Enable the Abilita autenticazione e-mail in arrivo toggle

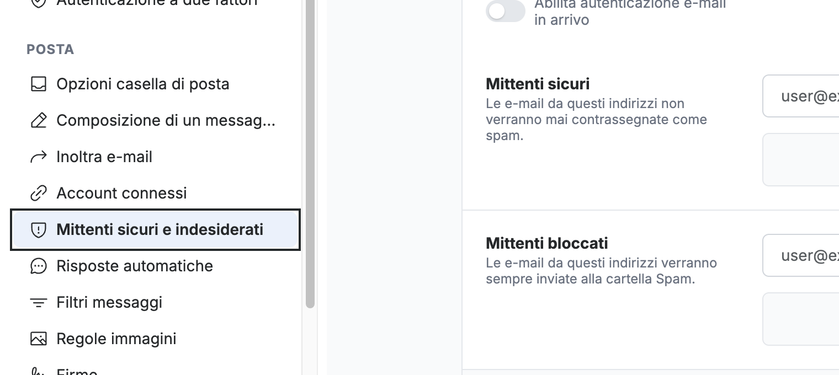(x=505, y=11)
